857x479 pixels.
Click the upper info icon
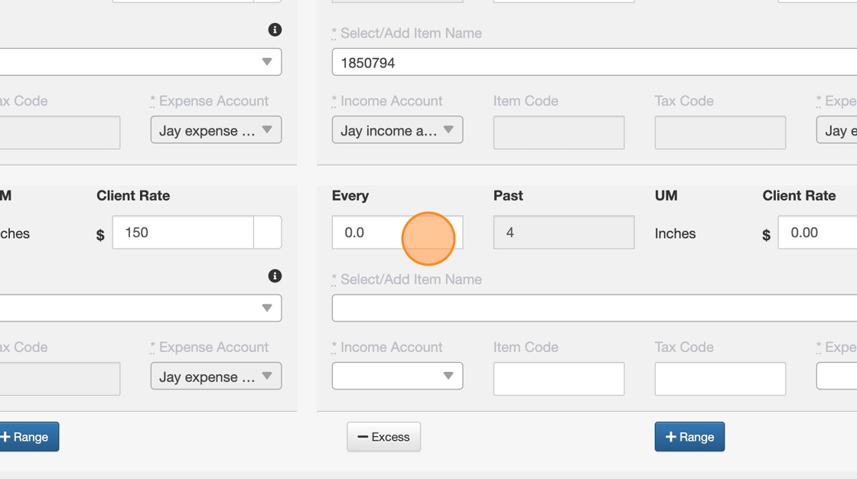pyautogui.click(x=275, y=30)
